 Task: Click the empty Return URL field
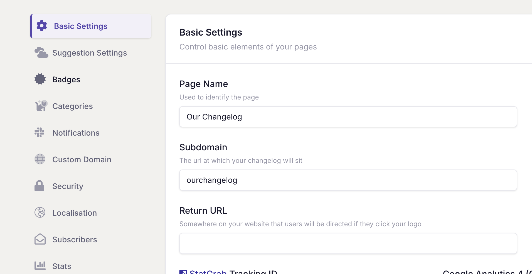(x=348, y=243)
